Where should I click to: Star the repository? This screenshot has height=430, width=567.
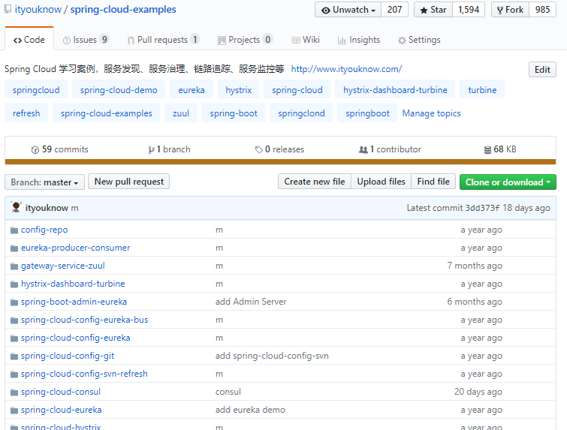pyautogui.click(x=433, y=10)
